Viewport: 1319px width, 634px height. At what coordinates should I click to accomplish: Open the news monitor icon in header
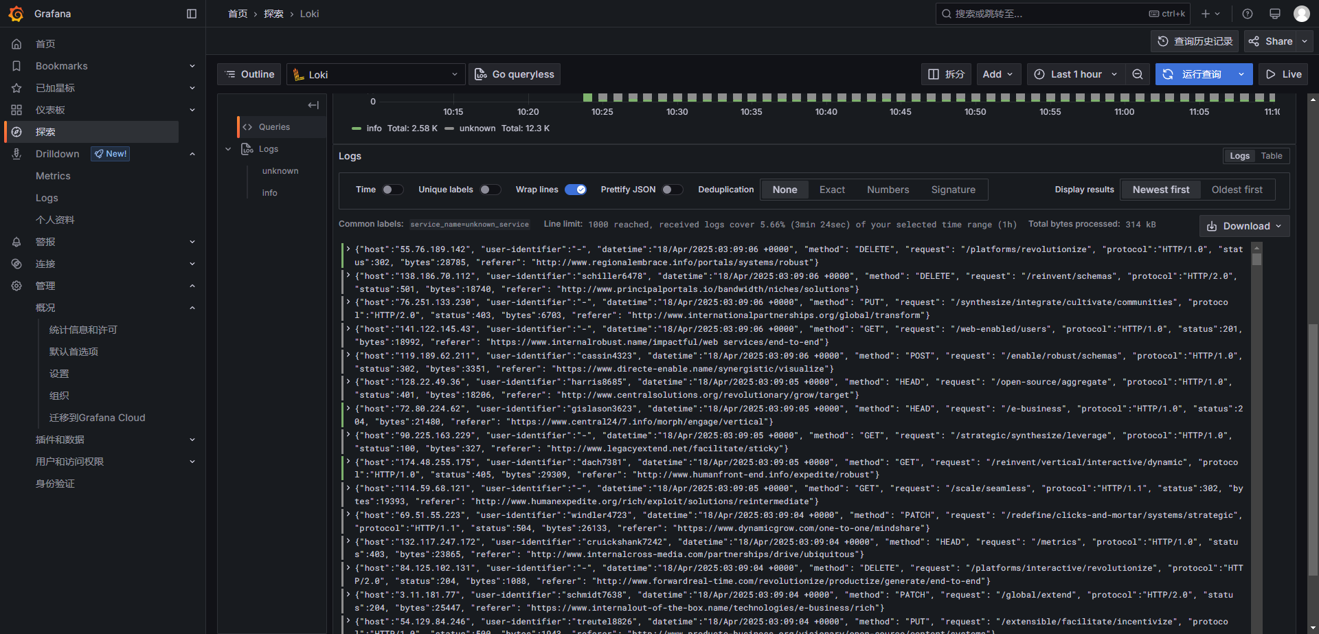[1275, 14]
